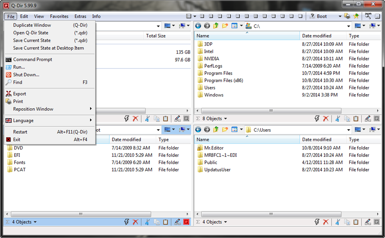The width and height of the screenshot is (385, 238).
Task: Click the new folder icon in the C:\Users pane
Action: point(225,130)
